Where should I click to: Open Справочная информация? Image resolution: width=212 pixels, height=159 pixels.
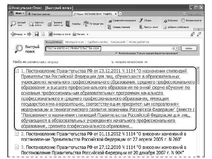click(x=122, y=20)
